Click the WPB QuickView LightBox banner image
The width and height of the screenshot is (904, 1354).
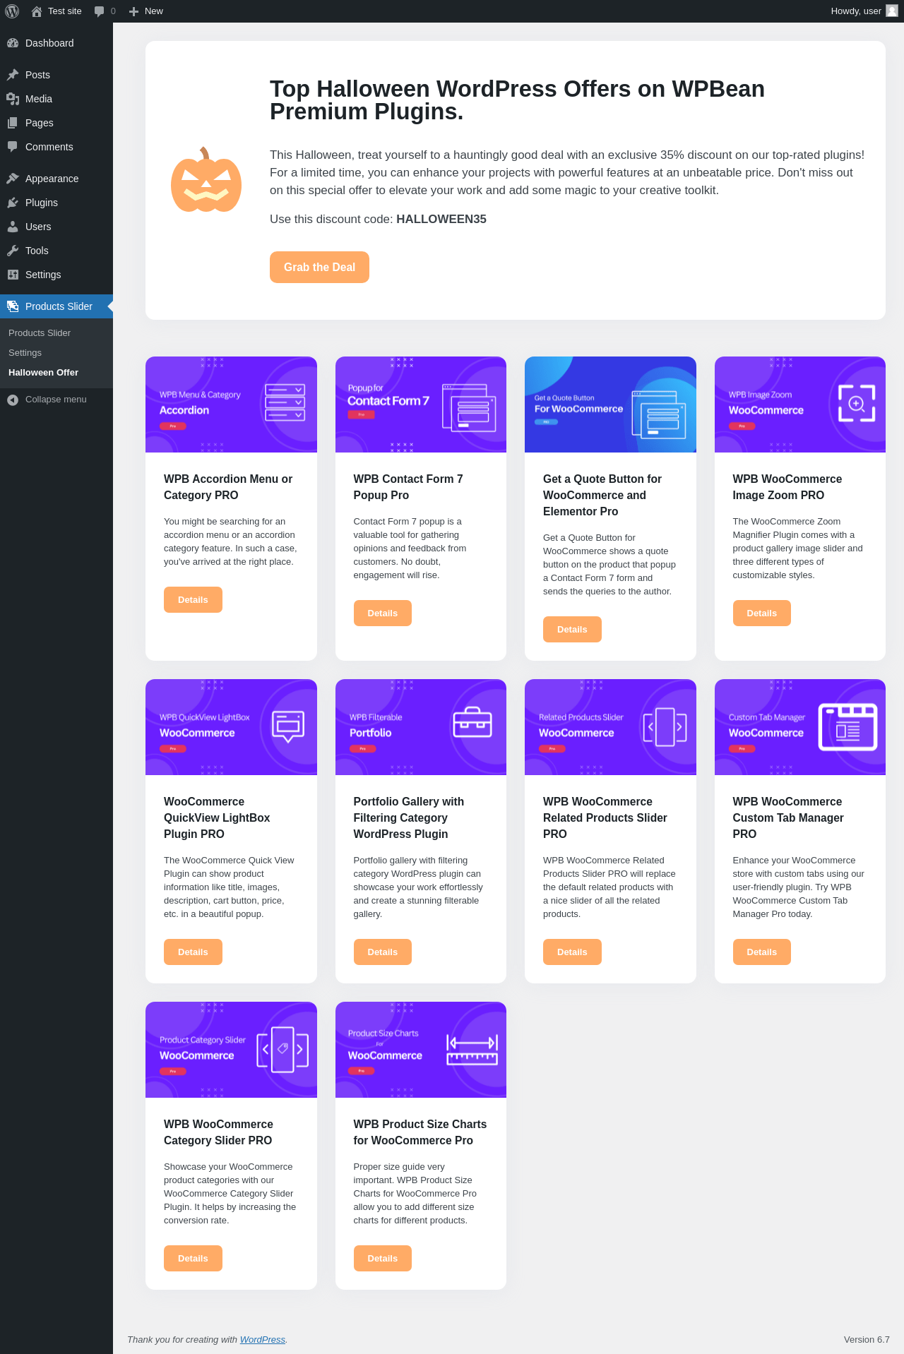(231, 727)
